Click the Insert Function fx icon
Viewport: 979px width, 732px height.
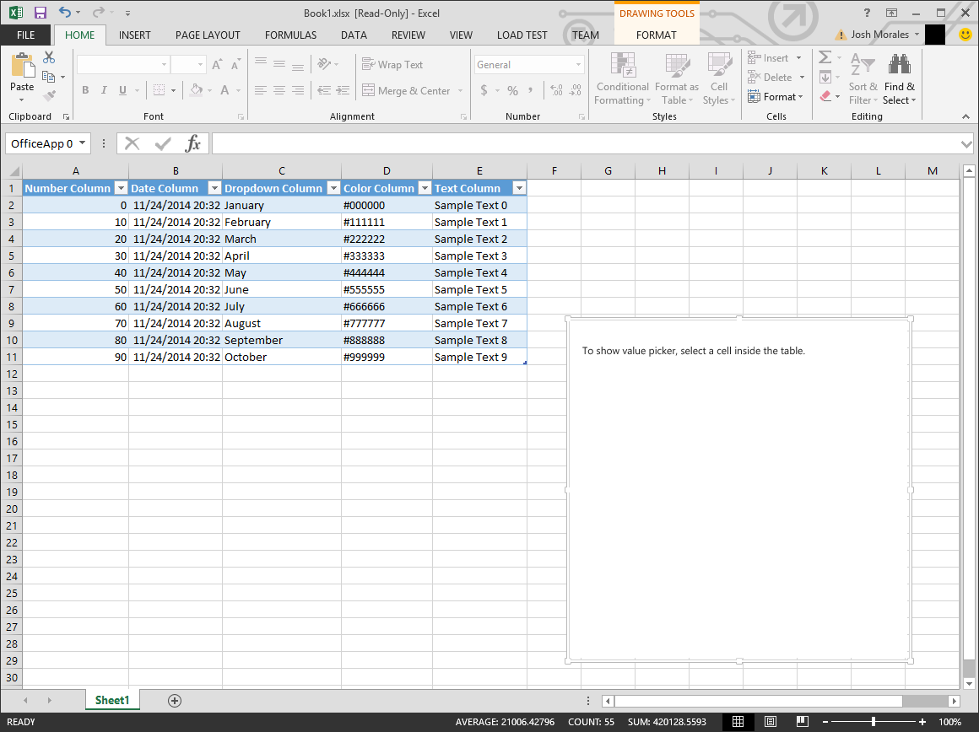pos(194,143)
